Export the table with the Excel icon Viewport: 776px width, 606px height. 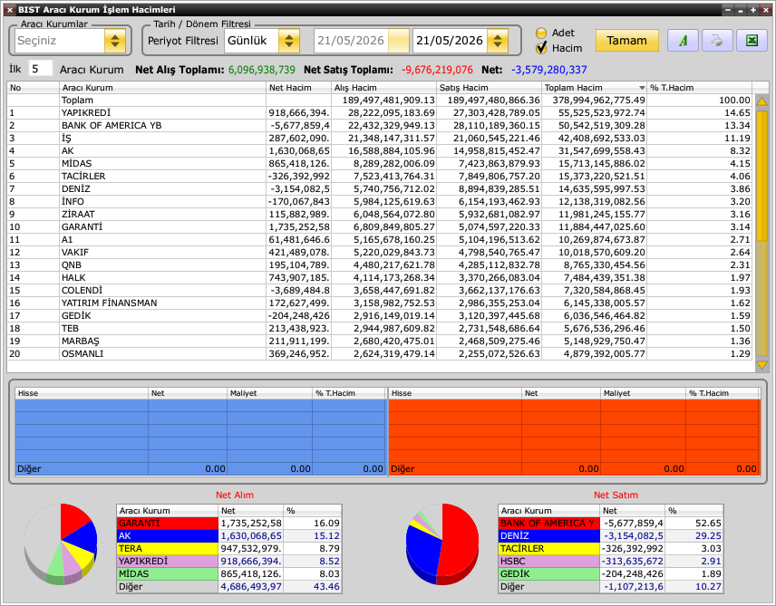coord(752,41)
